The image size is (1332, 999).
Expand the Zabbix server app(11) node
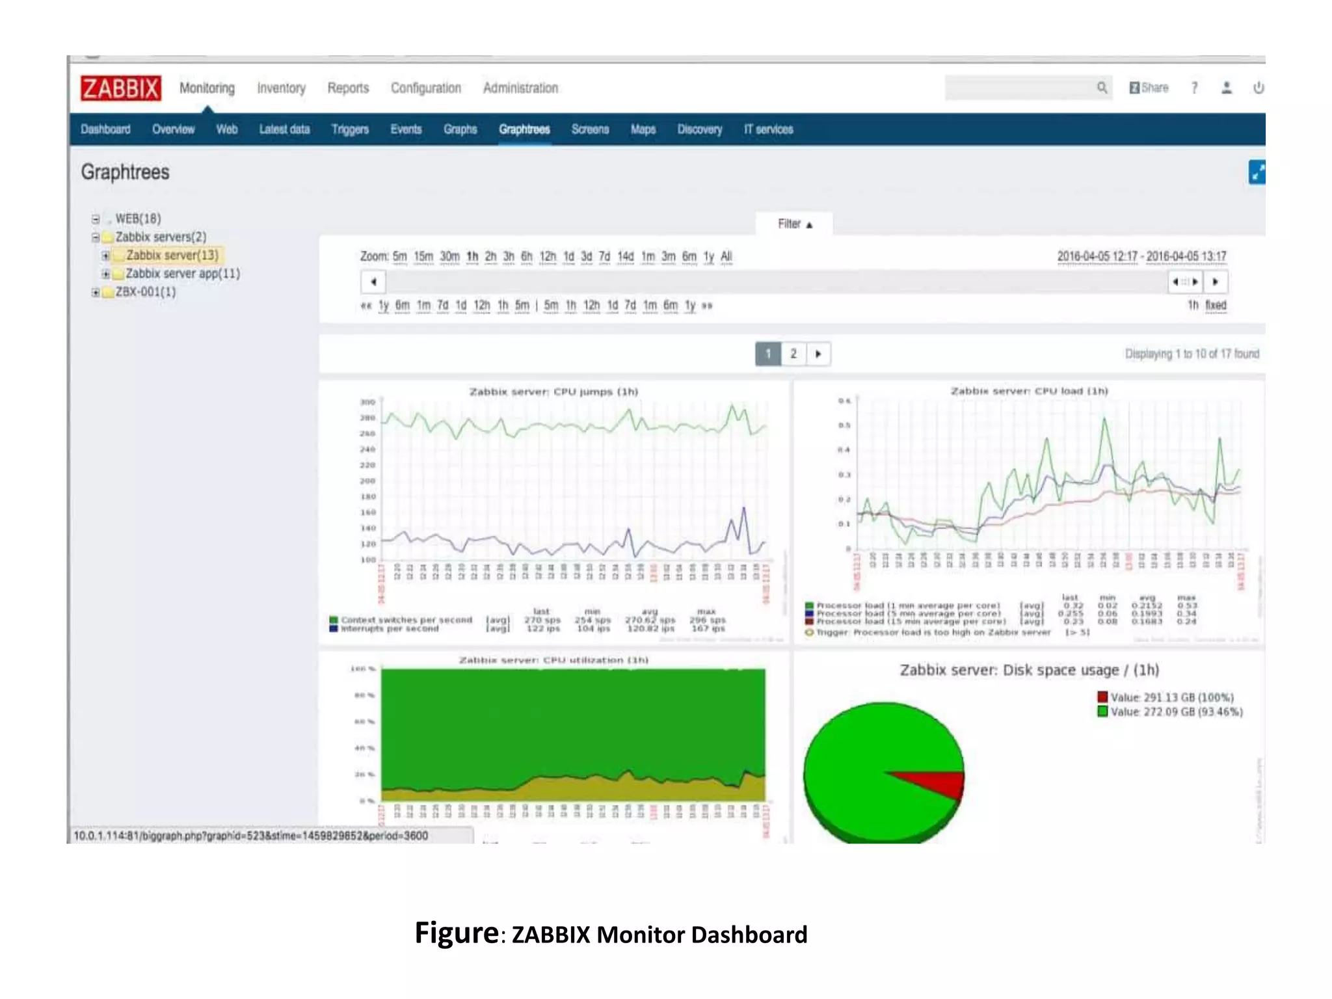[x=105, y=274]
